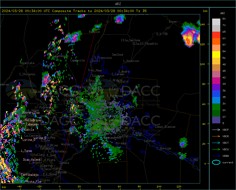This screenshot has height=190, width=236.
Task: Select the royal blue swatch in dBZ scale
Action: 216,94
